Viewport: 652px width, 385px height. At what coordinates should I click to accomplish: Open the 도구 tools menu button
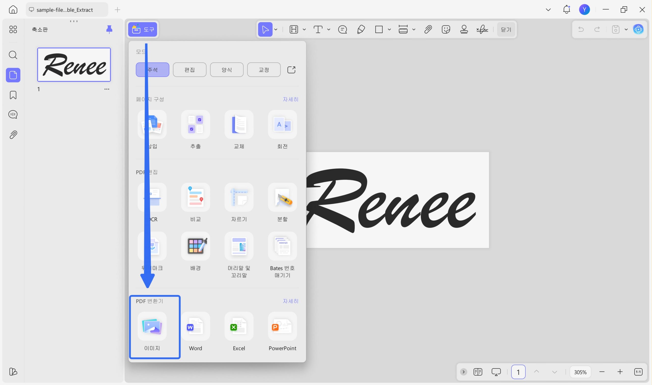coord(143,29)
